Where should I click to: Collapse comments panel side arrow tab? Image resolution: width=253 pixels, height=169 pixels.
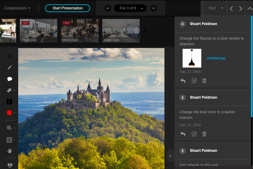171,156
